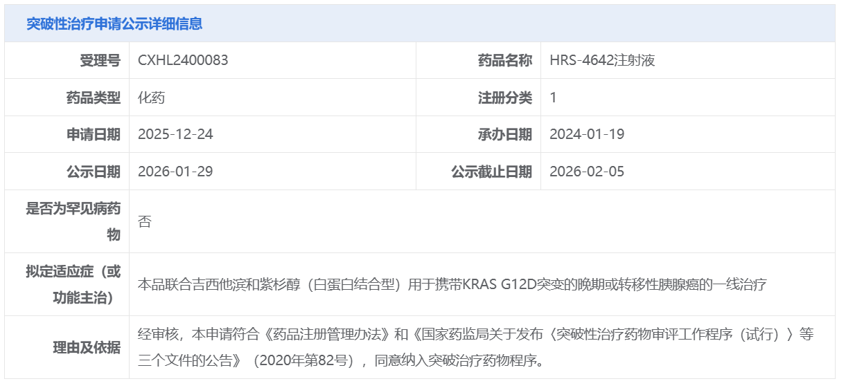
Task: Select the acceptance number CXHL2400083
Action: click(183, 60)
